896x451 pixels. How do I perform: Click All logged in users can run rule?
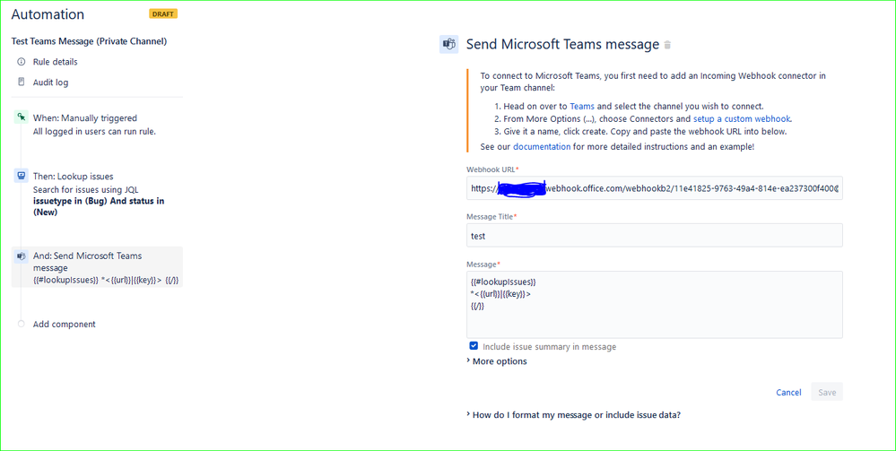point(94,132)
